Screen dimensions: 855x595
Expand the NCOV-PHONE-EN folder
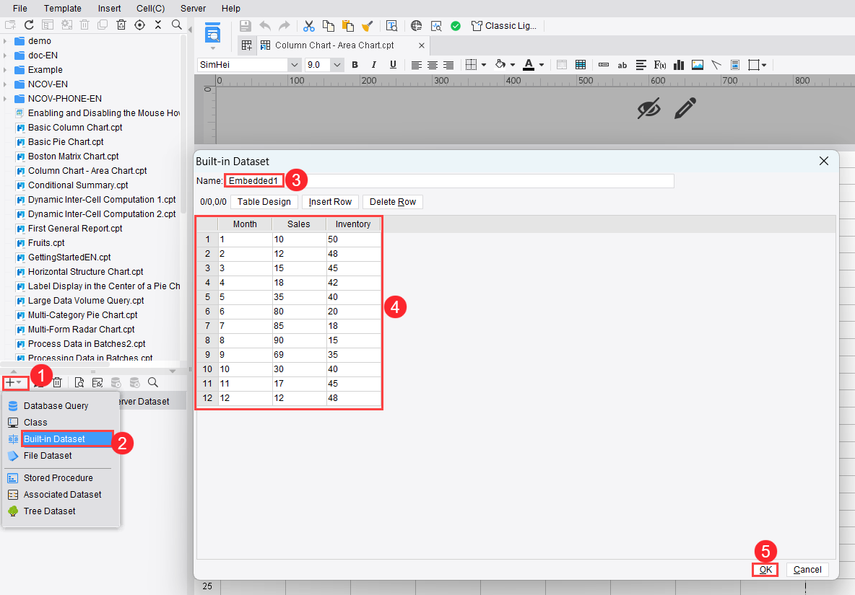click(x=6, y=99)
